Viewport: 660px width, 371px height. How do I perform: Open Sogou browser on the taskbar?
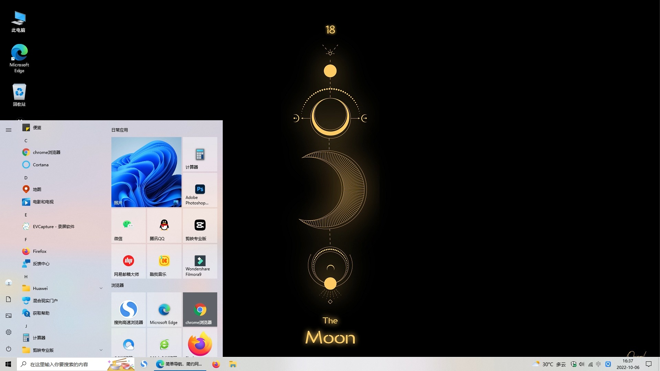[x=144, y=364]
